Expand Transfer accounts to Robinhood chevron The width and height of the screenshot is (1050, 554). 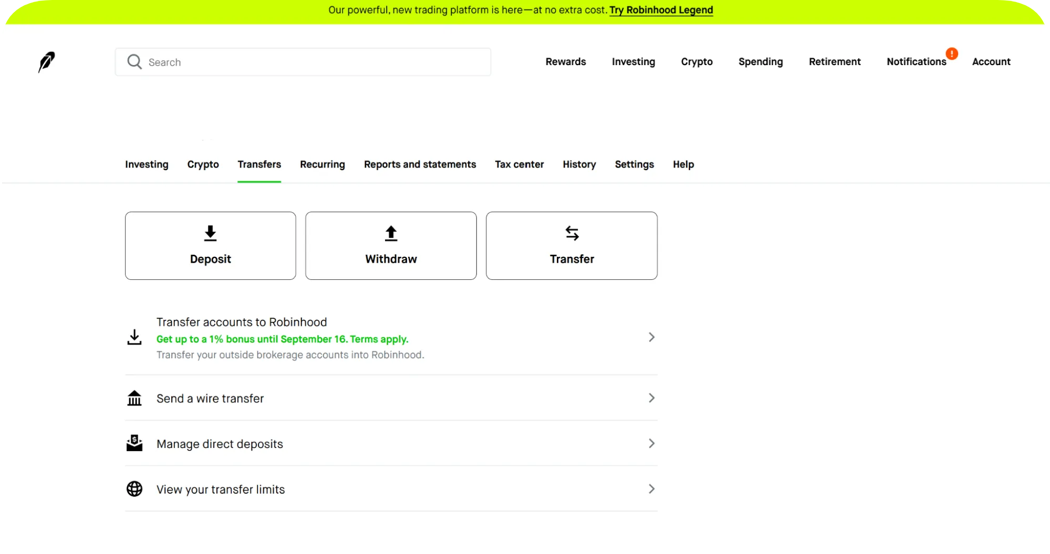651,337
